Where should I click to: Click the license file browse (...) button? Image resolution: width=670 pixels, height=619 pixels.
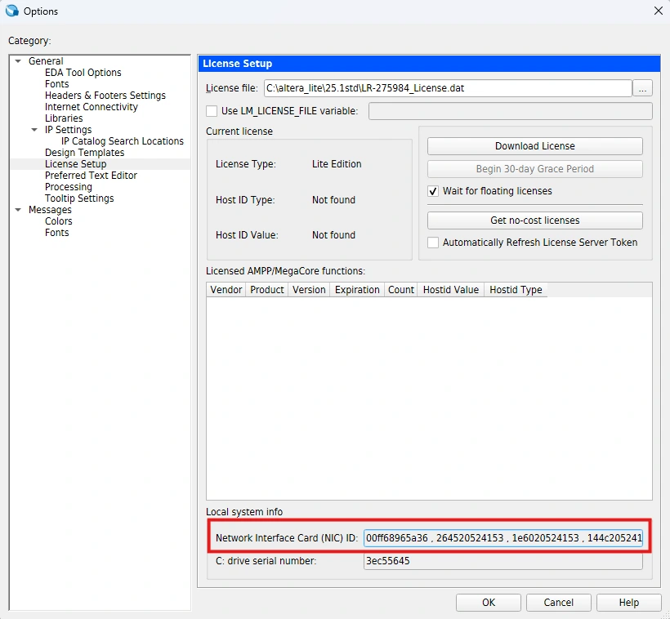tap(643, 88)
